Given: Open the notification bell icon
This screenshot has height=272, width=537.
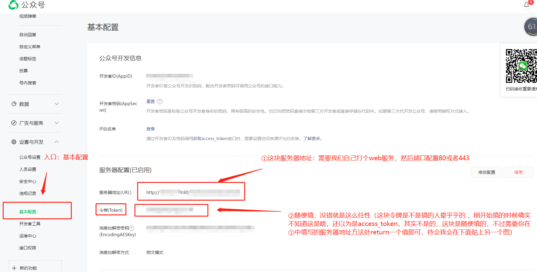Looking at the screenshot, I should tap(526, 5).
